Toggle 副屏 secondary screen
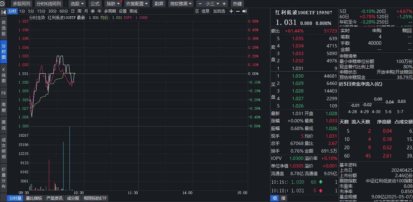 tap(159, 4)
